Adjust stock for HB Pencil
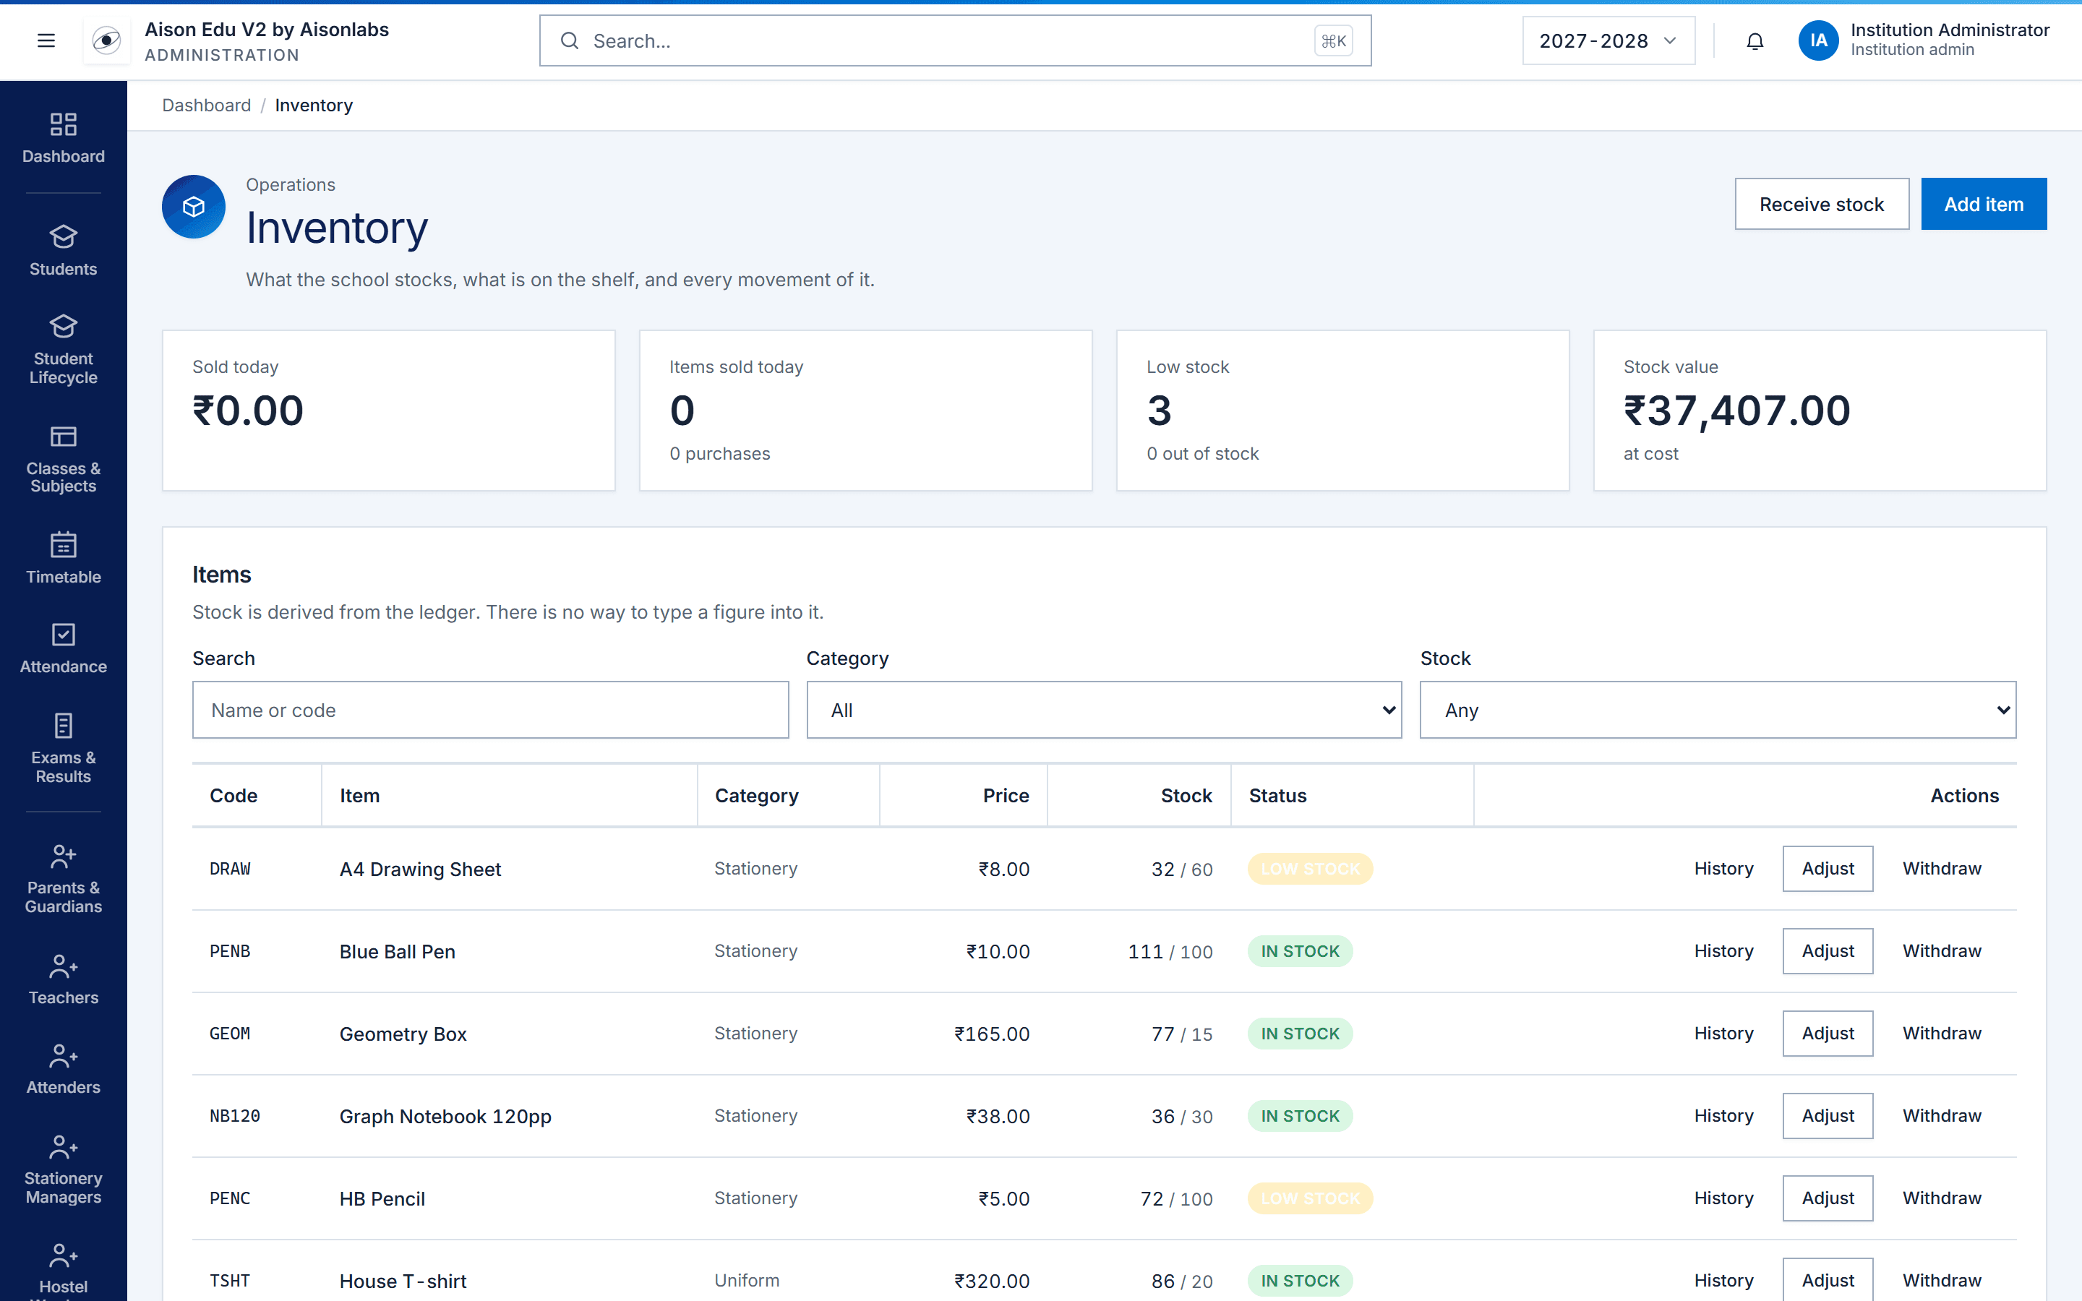This screenshot has width=2082, height=1301. [1828, 1198]
